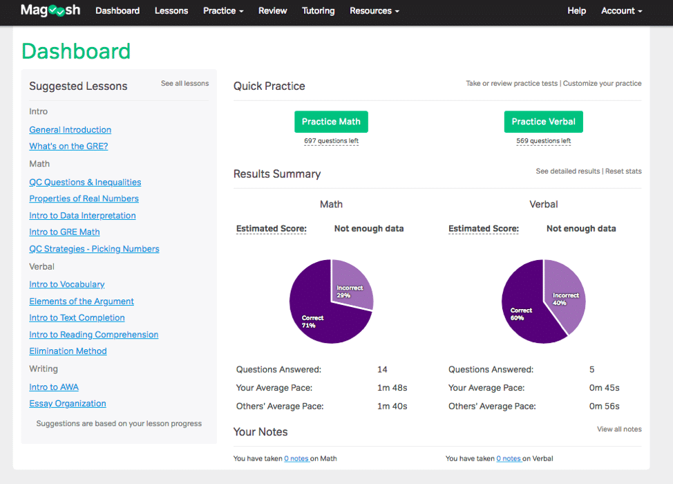Image resolution: width=673 pixels, height=484 pixels.
Task: Open Customize your practice link
Action: pos(602,84)
